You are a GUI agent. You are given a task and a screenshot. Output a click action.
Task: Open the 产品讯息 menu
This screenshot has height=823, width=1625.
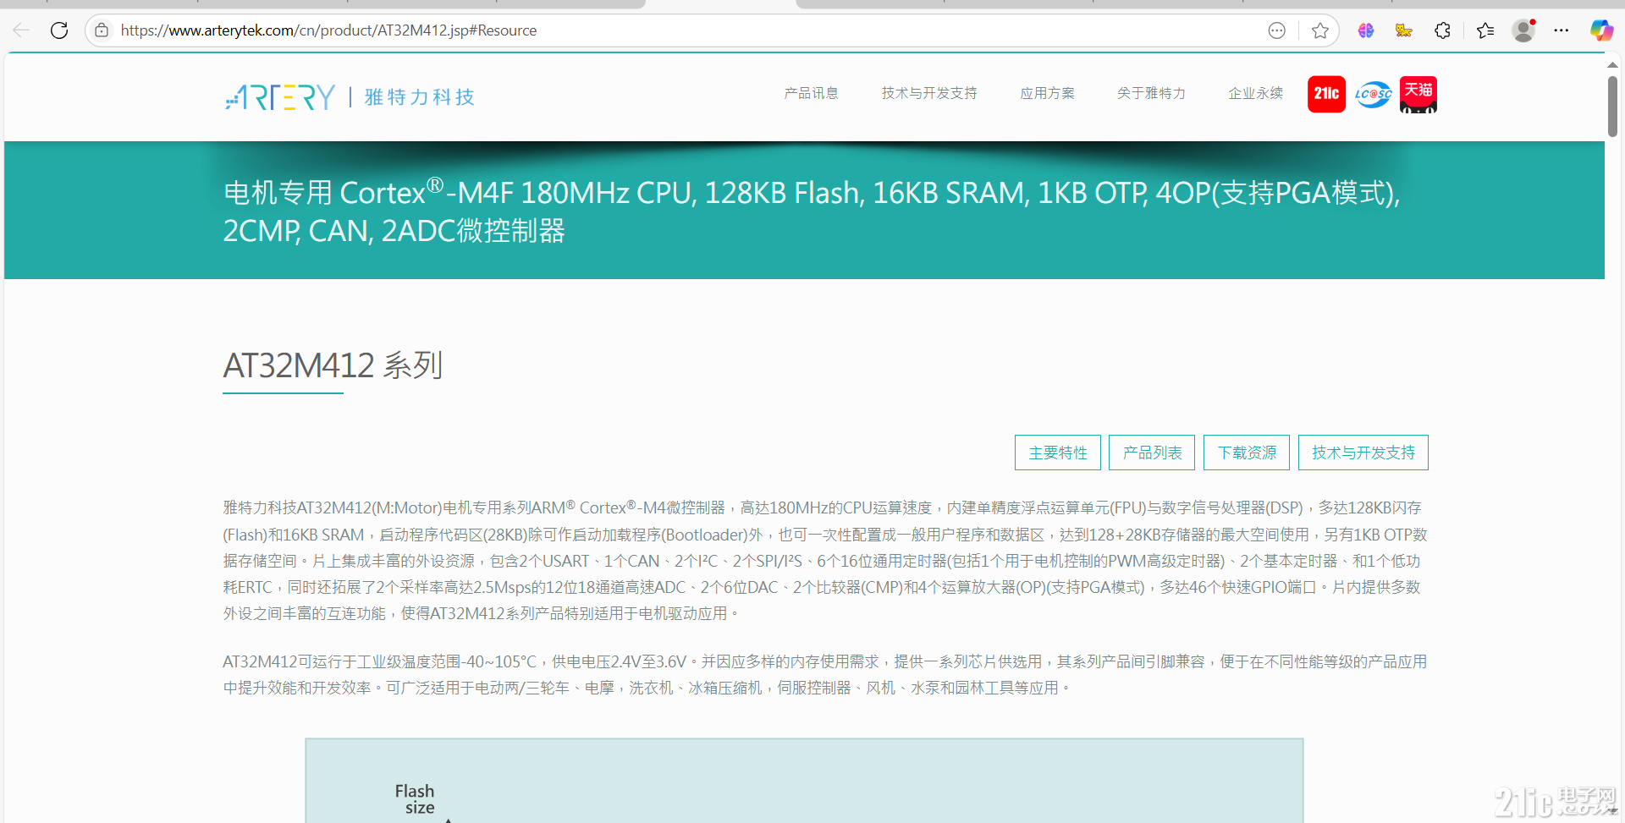811,93
